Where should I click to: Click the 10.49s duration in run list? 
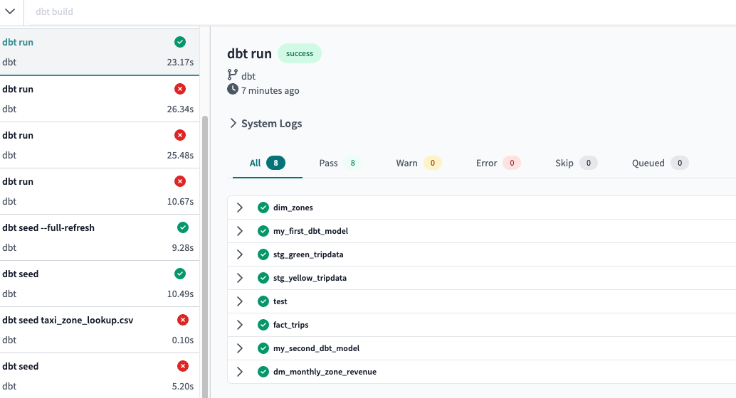click(180, 294)
